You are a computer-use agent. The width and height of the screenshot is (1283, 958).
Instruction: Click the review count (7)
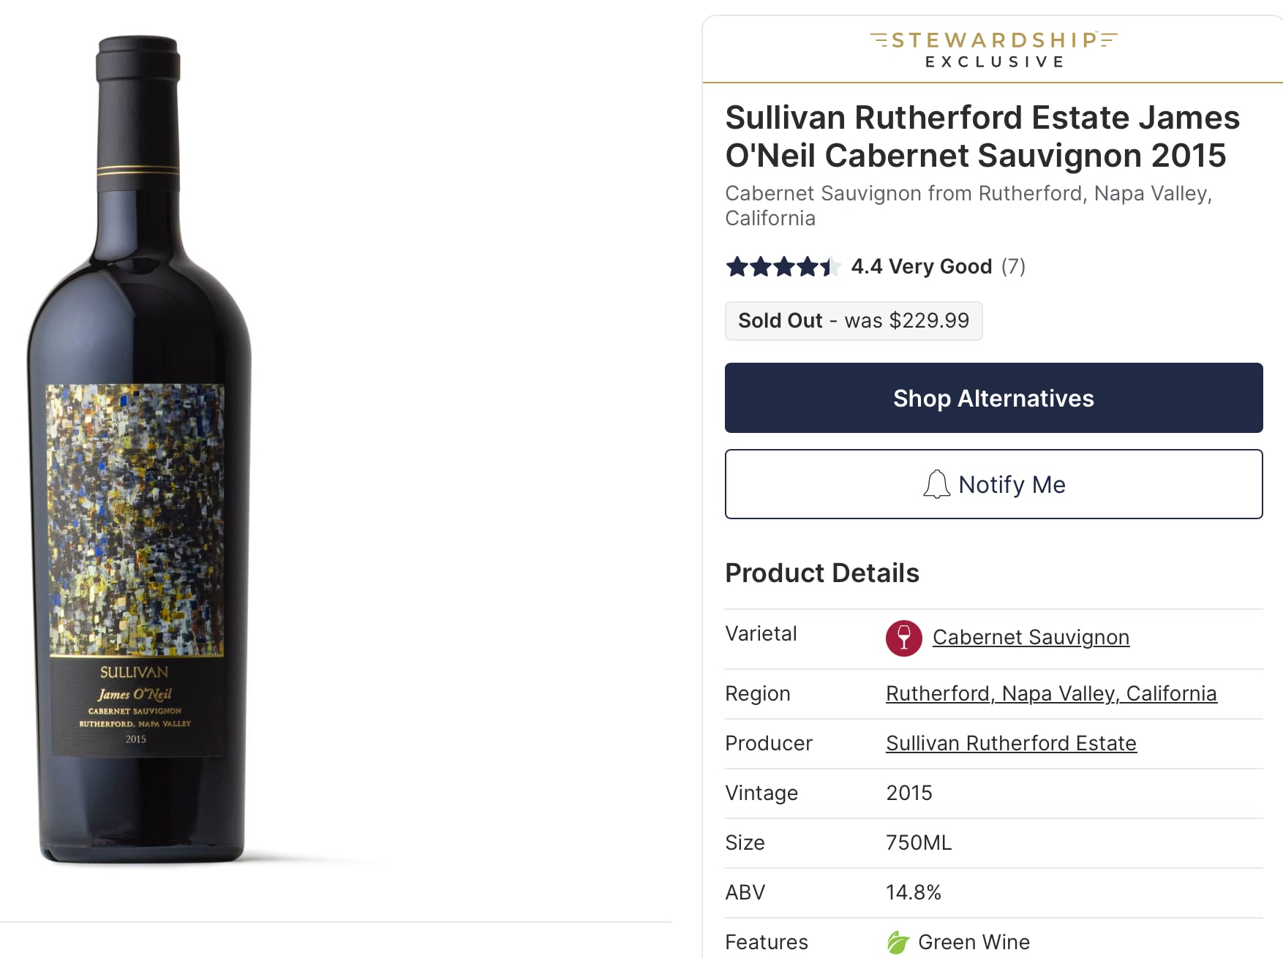pos(1013,267)
